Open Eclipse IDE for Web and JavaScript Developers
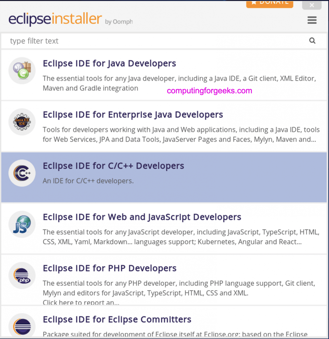The height and width of the screenshot is (339, 329). pyautogui.click(x=142, y=217)
